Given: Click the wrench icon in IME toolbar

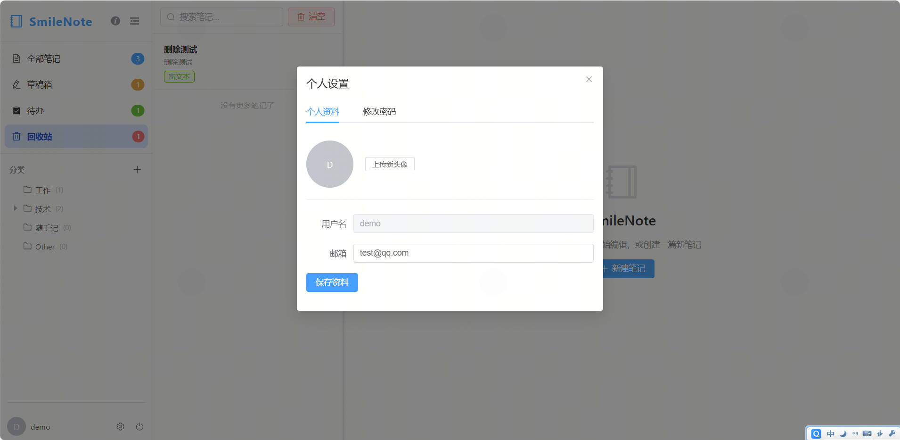Looking at the screenshot, I should click(x=892, y=433).
